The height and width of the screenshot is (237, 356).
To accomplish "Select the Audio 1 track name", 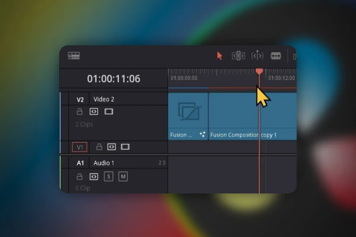I will (104, 163).
